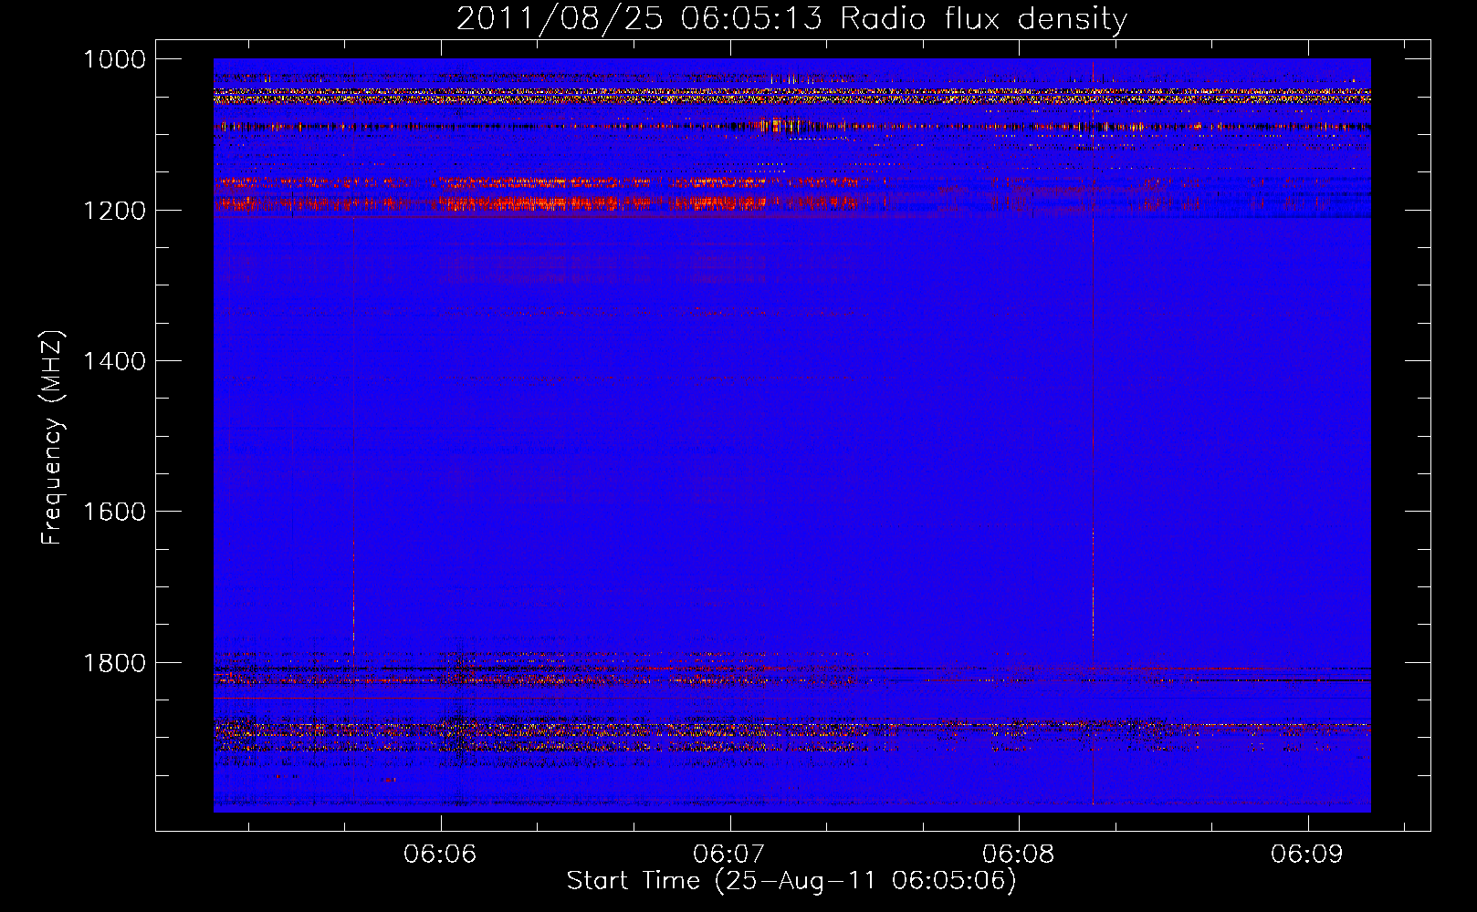This screenshot has width=1477, height=912.
Task: Click the 1200 frequency tick label
Action: (x=114, y=211)
